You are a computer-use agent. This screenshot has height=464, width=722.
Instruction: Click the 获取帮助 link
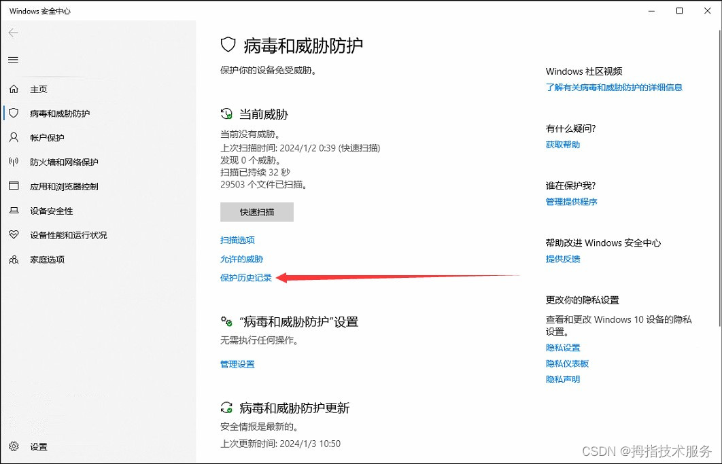pyautogui.click(x=563, y=145)
